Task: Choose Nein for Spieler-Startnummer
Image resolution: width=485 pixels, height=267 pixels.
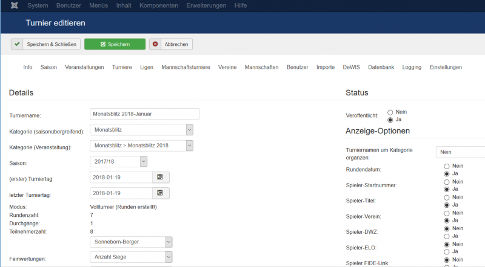Action: coord(447,181)
